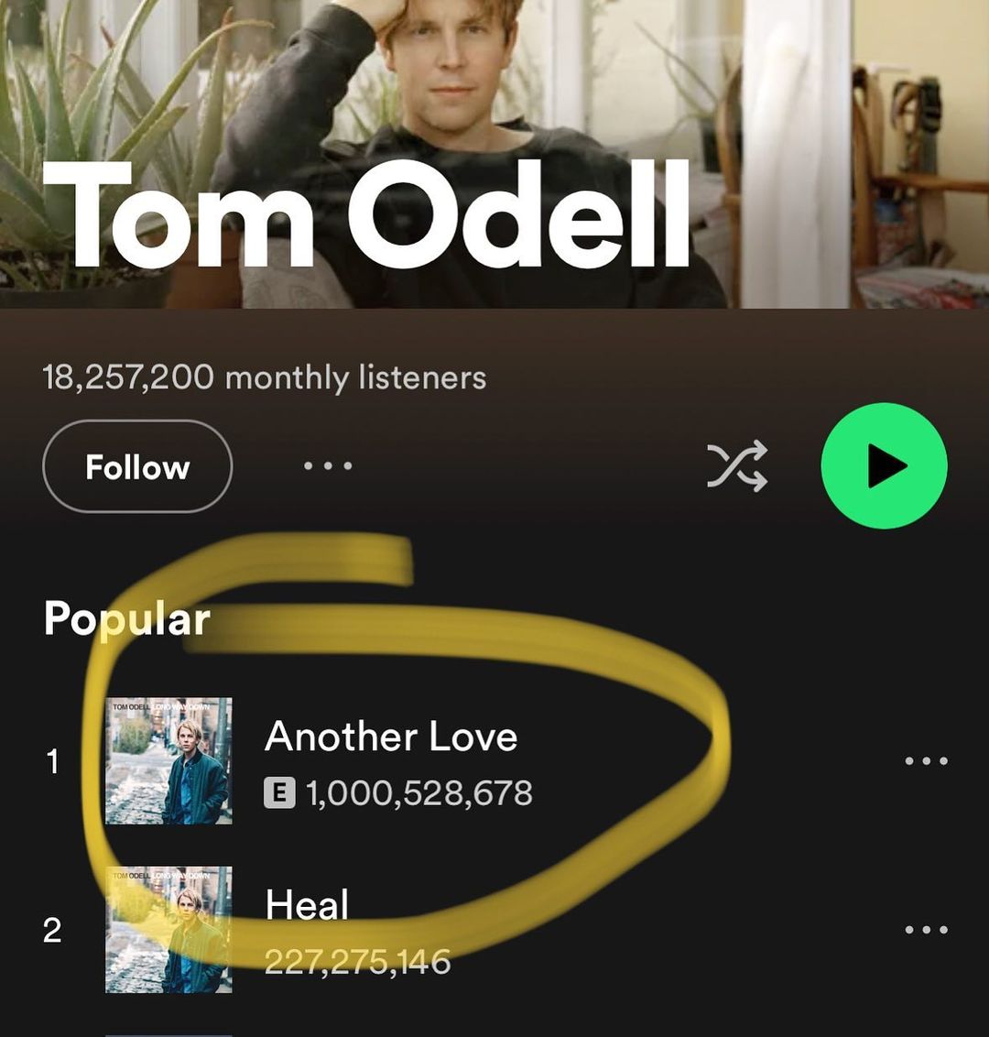This screenshot has height=1037, width=989.
Task: Click the explicit badge on Another Love
Action: (x=279, y=793)
